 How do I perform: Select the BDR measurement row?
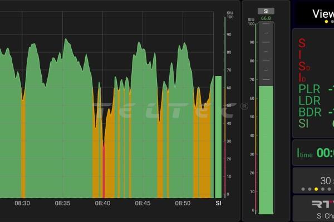tap(312, 112)
